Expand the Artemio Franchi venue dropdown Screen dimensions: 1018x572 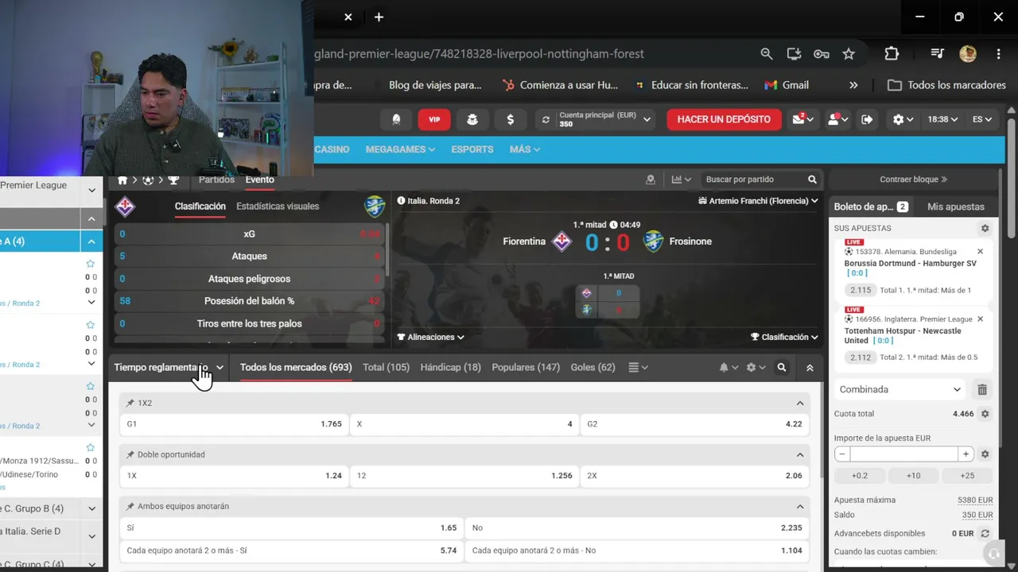pos(758,201)
